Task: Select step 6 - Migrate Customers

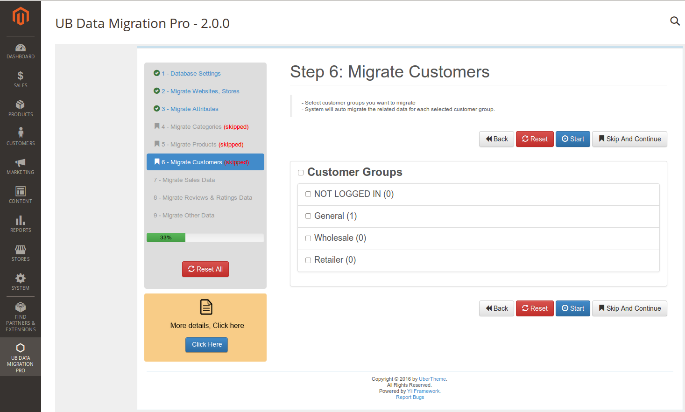Action: pyautogui.click(x=205, y=162)
